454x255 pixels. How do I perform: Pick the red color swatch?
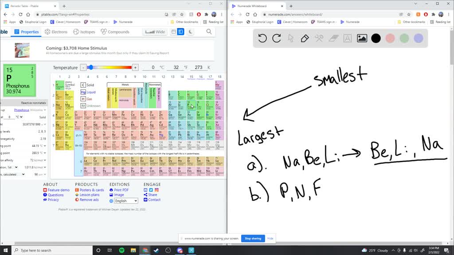(x=389, y=39)
